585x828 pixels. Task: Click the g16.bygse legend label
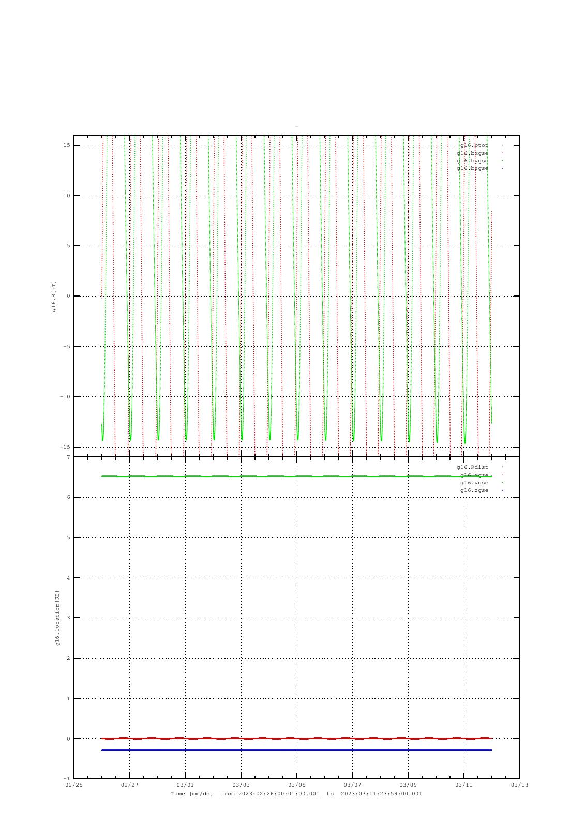472,161
